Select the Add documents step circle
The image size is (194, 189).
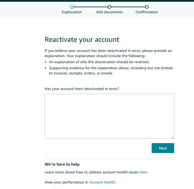109,7
